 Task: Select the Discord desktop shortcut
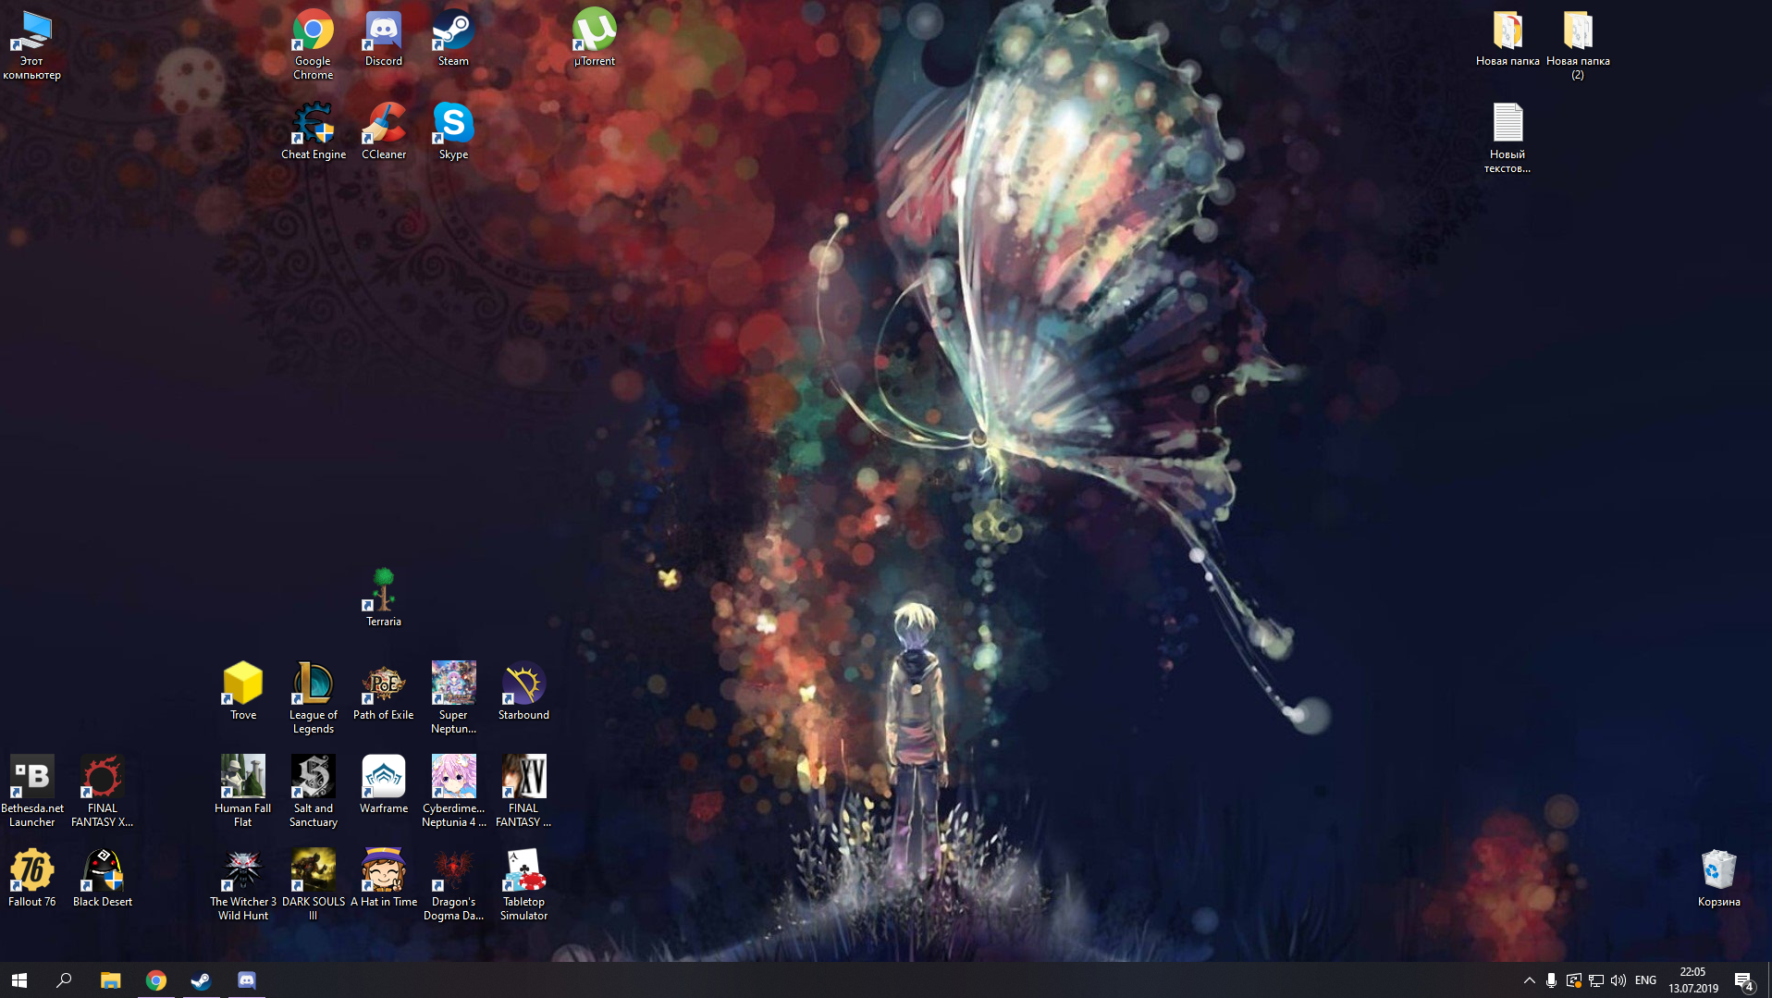coord(383,39)
